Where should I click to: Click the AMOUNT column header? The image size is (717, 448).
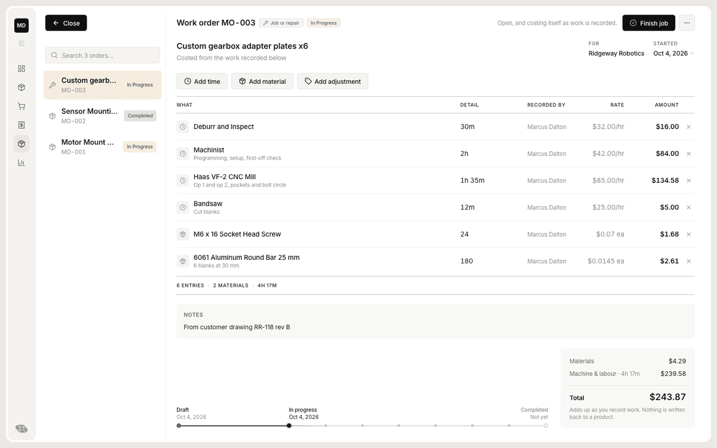click(667, 105)
